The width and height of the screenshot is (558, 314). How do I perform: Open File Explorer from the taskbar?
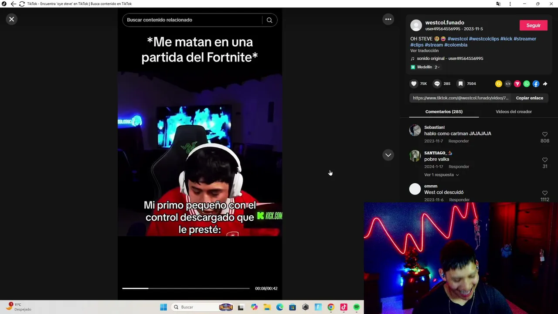coord(267,307)
